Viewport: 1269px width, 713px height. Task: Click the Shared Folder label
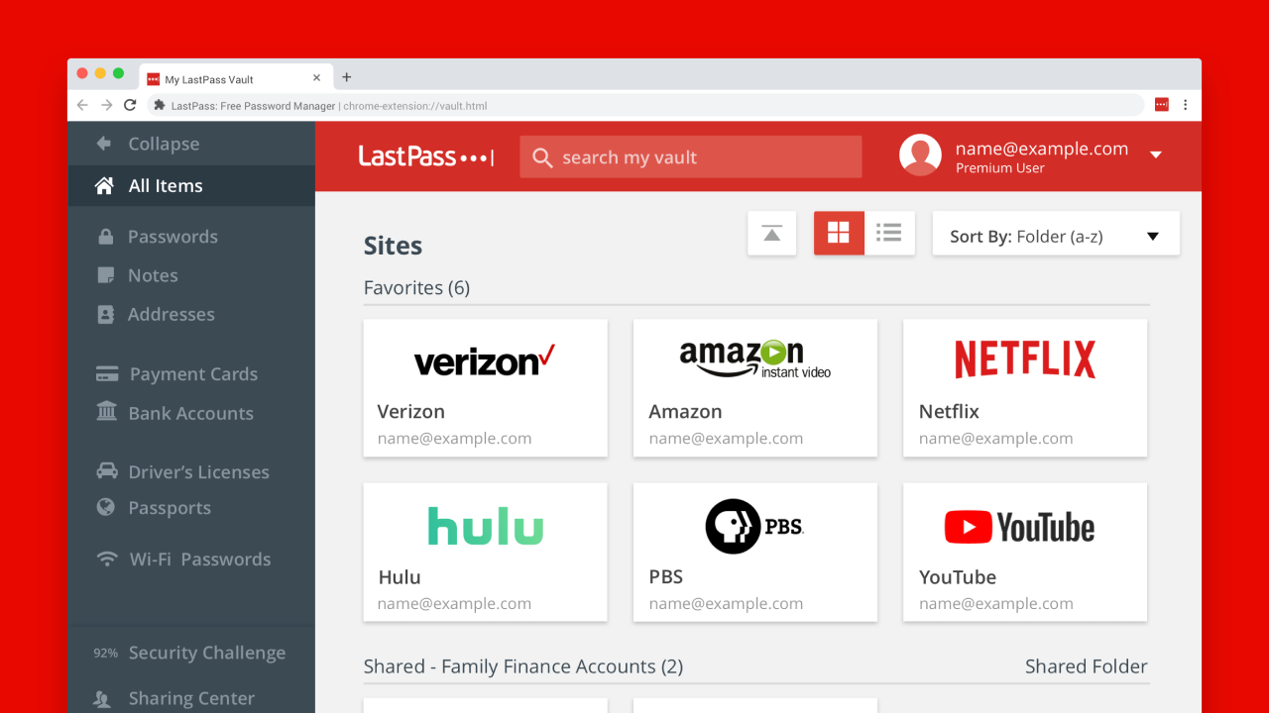tap(1087, 666)
